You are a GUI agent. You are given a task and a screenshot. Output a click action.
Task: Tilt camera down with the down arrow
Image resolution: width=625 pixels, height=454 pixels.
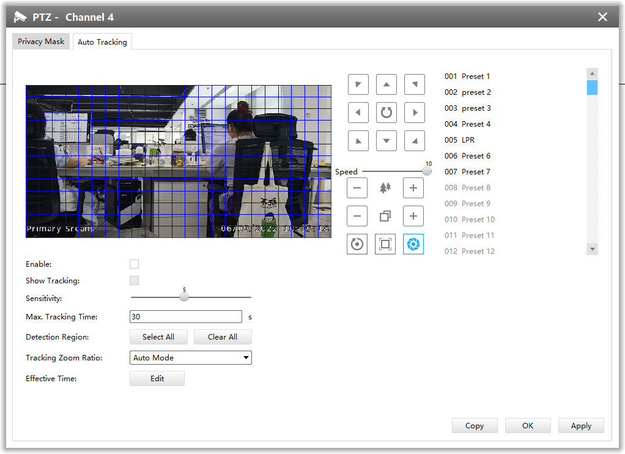click(386, 141)
